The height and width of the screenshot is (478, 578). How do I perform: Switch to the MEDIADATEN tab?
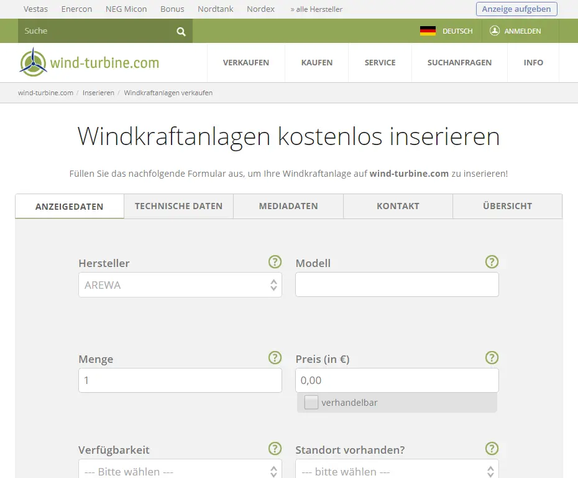click(x=288, y=205)
